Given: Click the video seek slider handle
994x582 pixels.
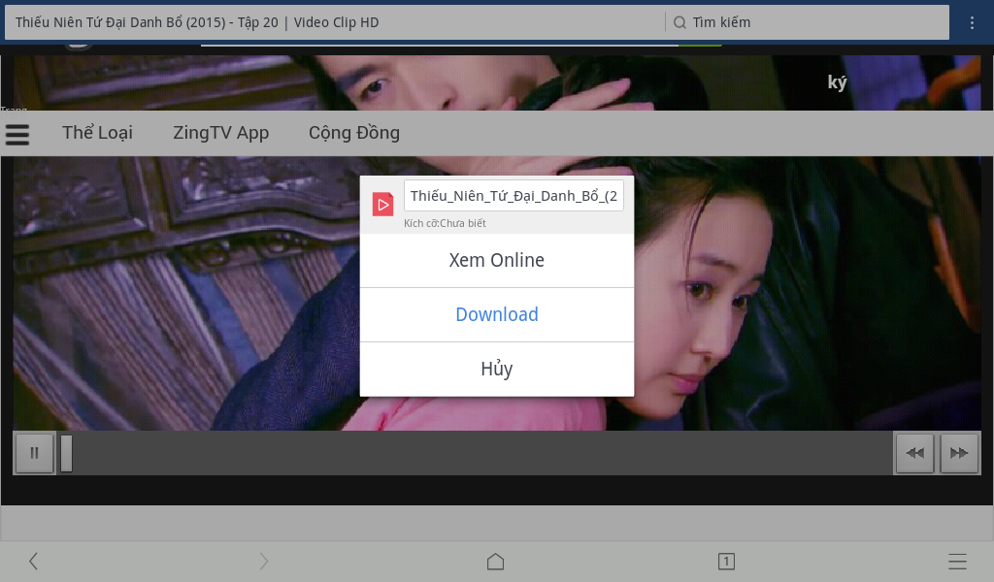Looking at the screenshot, I should pyautogui.click(x=66, y=453).
